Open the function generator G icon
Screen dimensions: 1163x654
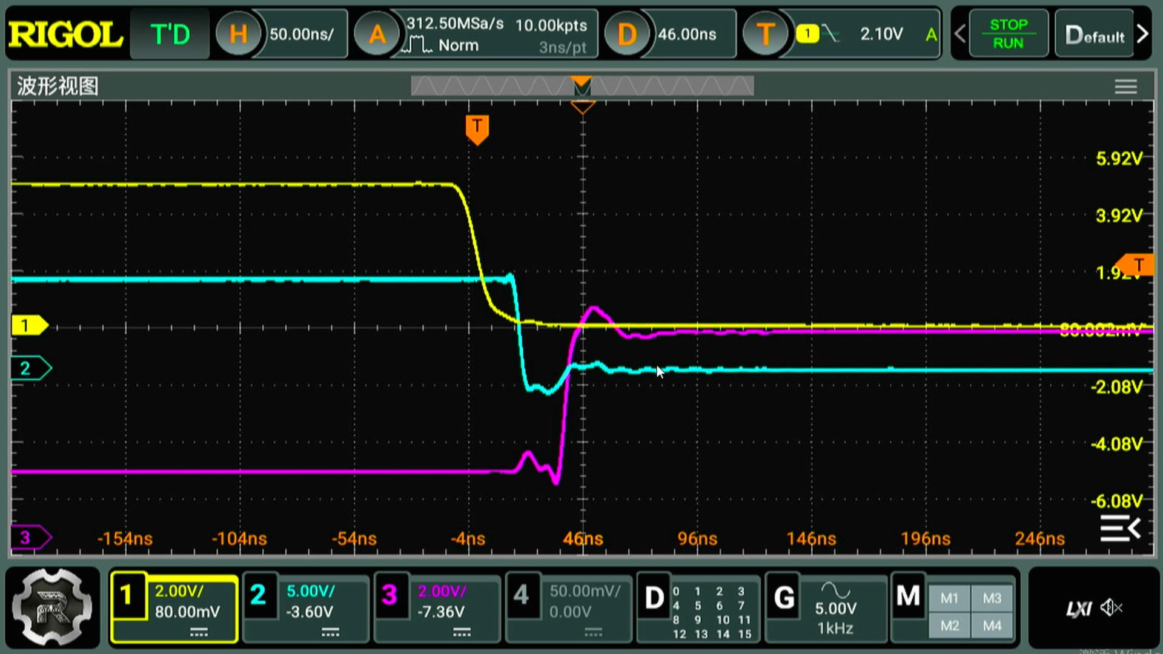784,598
